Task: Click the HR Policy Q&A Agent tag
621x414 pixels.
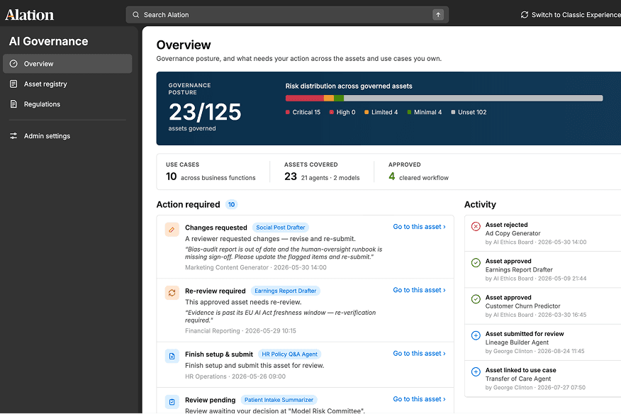Action: click(289, 354)
